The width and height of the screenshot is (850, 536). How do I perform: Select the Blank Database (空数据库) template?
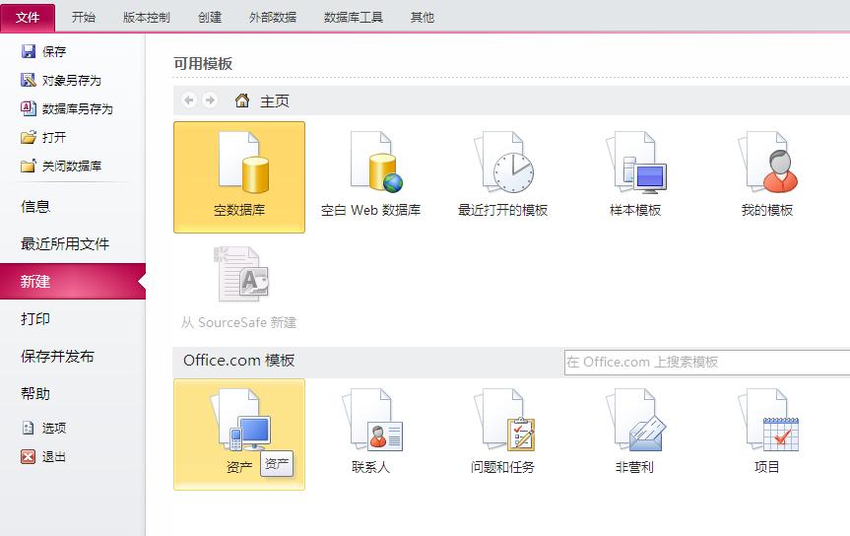[239, 177]
